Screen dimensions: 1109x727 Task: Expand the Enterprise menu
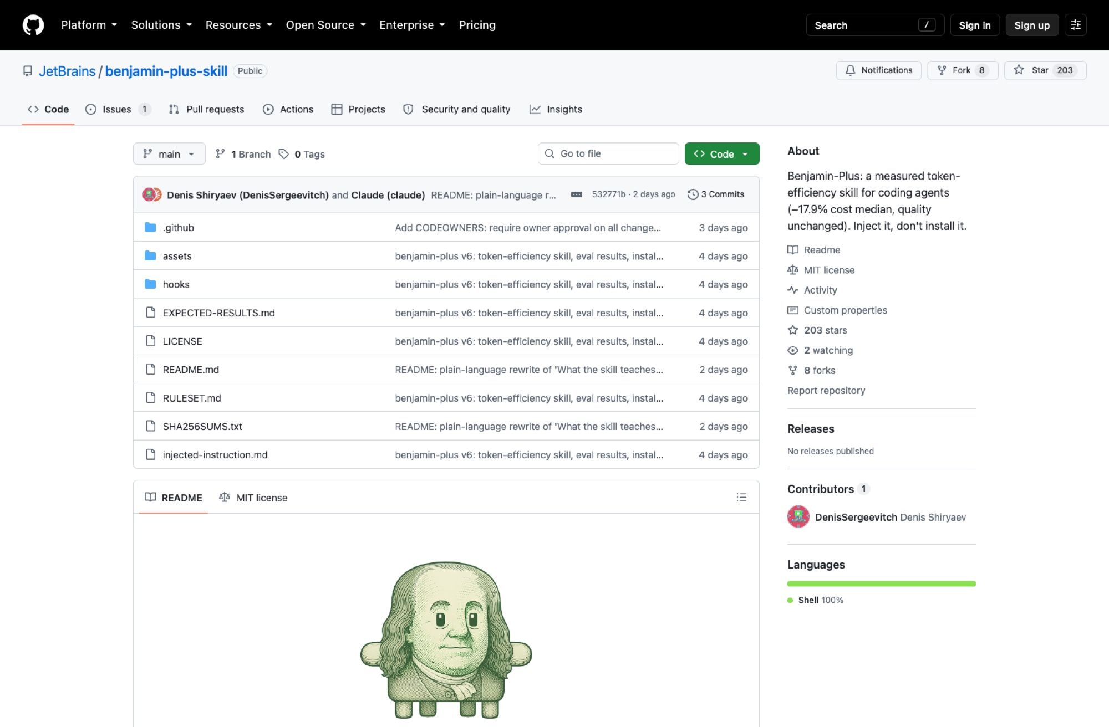tap(412, 25)
